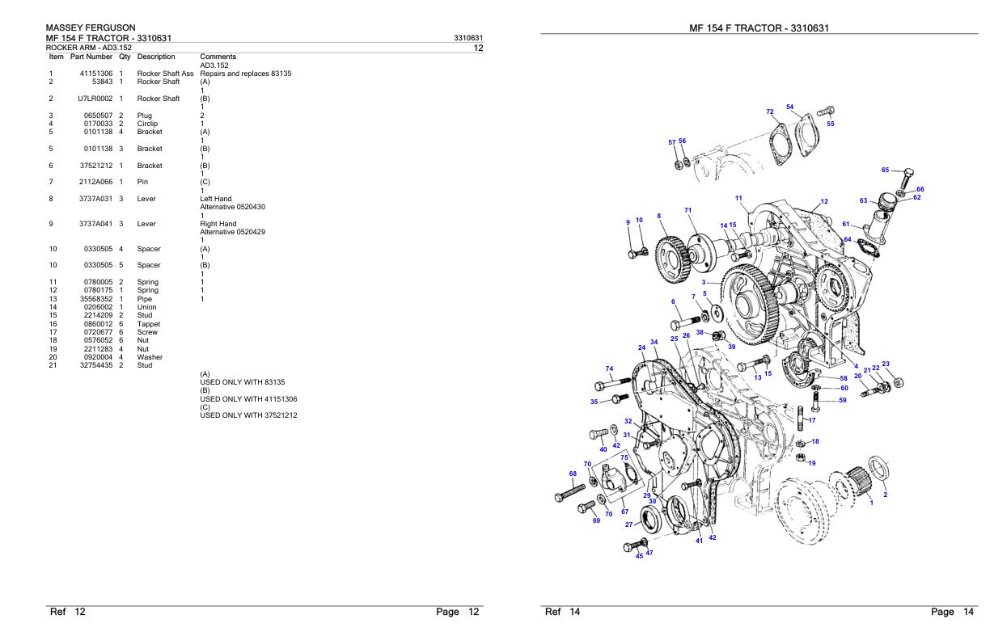990x640 pixels.
Task: Click callout number 24 in diagram
Action: point(641,348)
